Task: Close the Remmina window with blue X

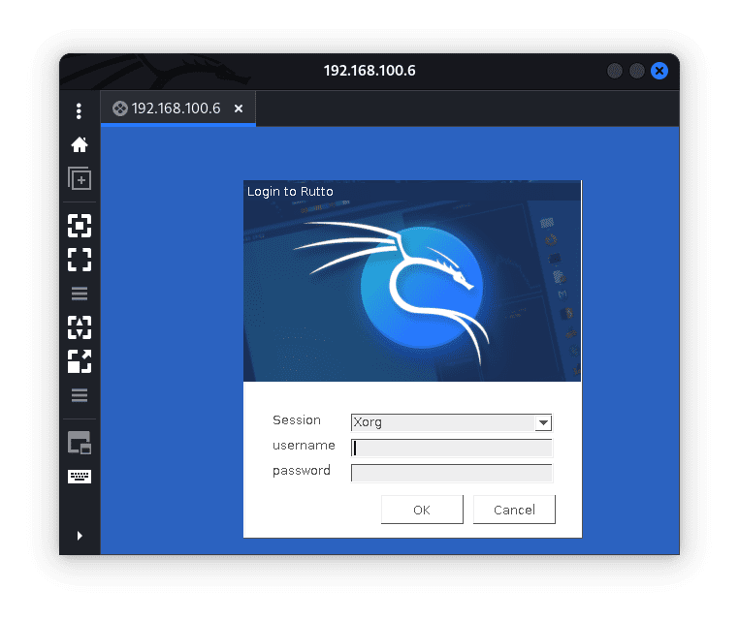Action: 659,71
